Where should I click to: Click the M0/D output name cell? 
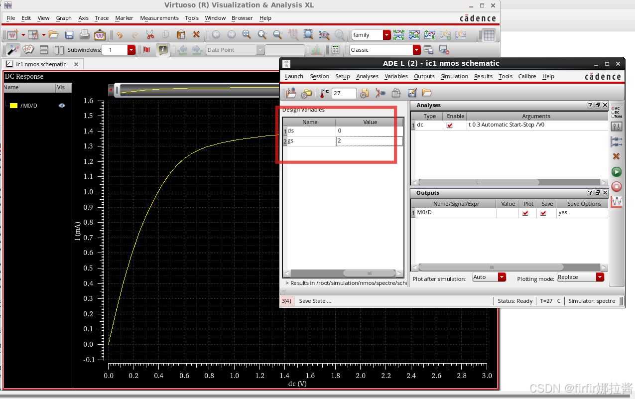[456, 213]
